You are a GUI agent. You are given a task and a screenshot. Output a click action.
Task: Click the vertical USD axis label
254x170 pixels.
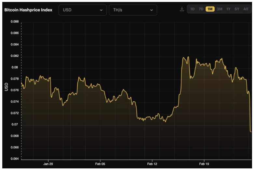[6, 86]
